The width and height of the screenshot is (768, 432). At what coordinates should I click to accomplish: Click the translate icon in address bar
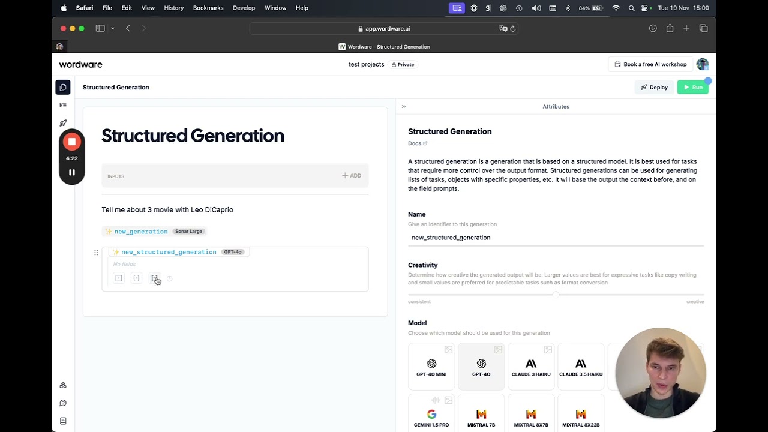[503, 28]
